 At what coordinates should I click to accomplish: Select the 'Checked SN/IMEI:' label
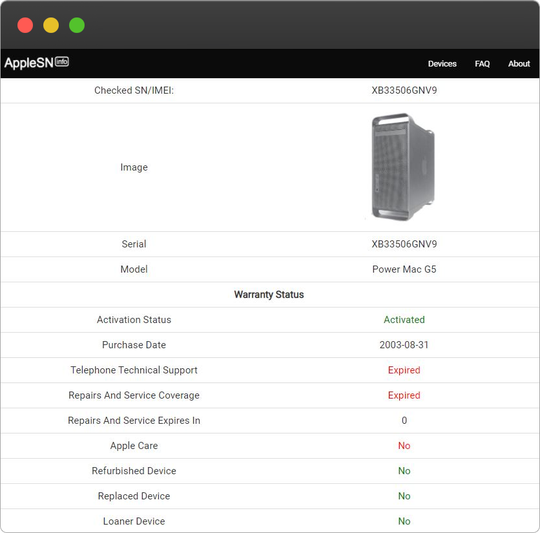134,90
